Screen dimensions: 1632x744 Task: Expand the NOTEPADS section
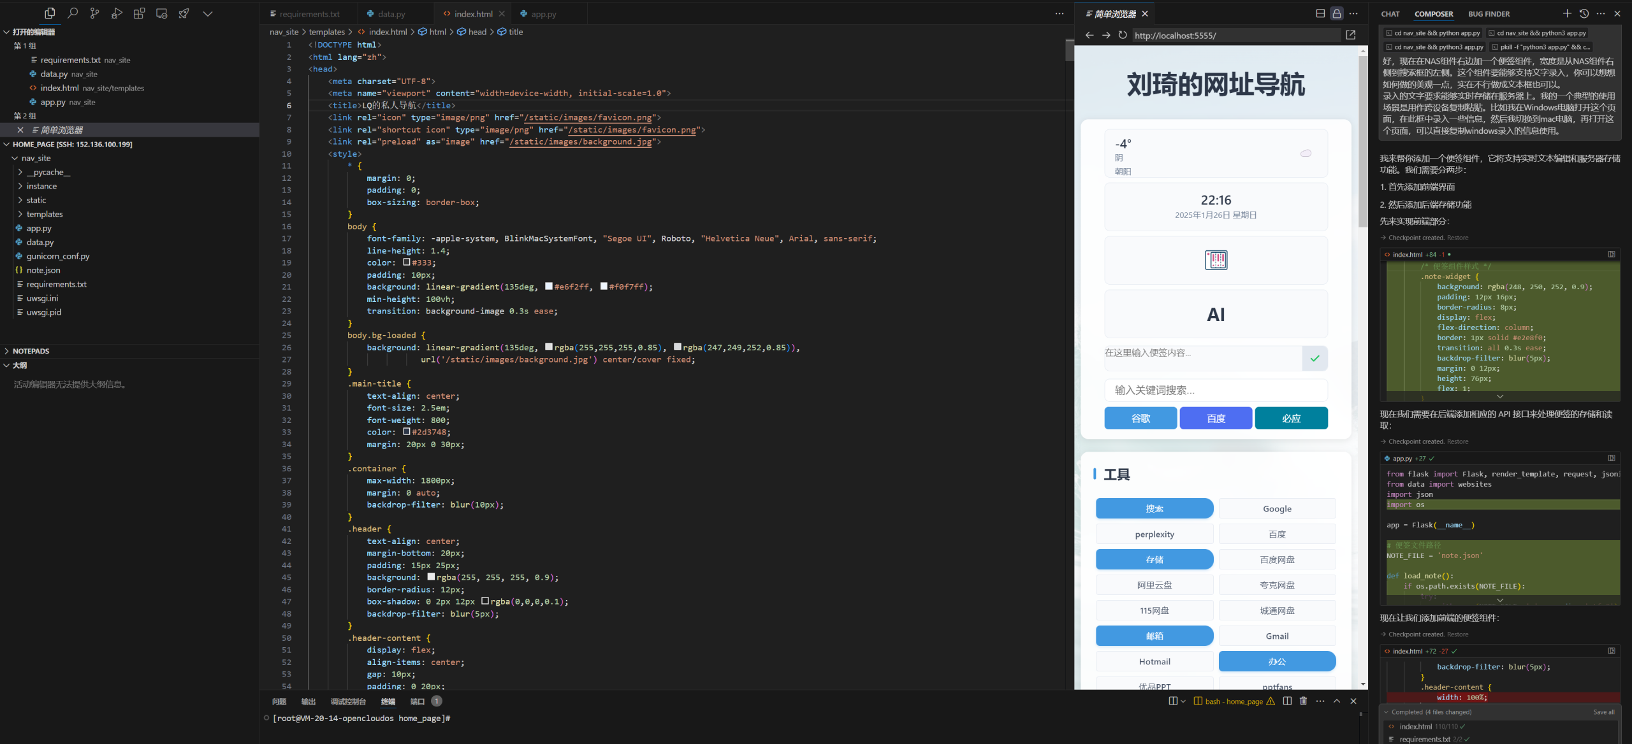(x=31, y=351)
